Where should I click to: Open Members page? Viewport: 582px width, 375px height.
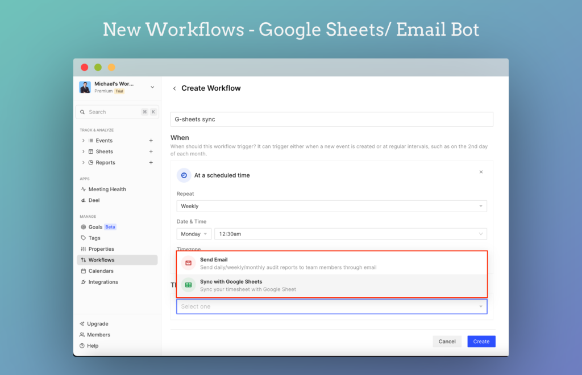point(98,335)
